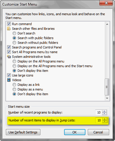The image size is (115, 141).
Task: Increase recent items in Jump Lists
Action: [105, 119]
